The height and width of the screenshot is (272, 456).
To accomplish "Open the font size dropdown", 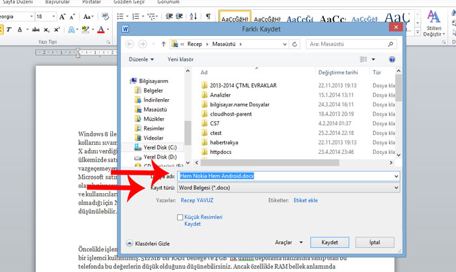I will click(x=53, y=16).
